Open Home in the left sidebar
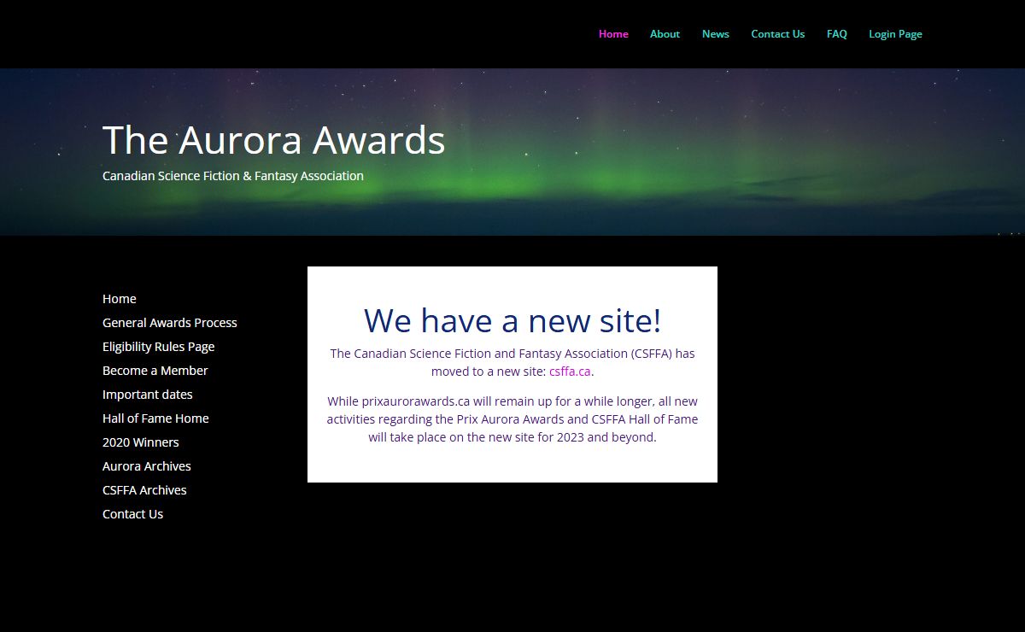 (120, 299)
